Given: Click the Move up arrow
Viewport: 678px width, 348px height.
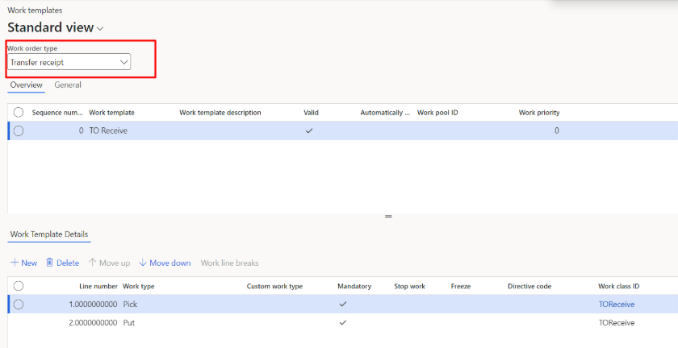Looking at the screenshot, I should 93,263.
